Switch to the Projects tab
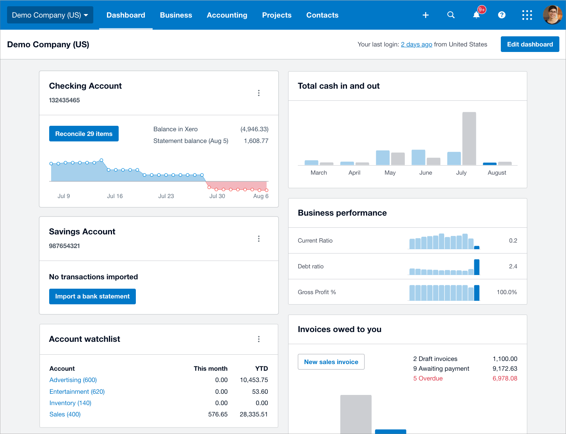The width and height of the screenshot is (566, 434). (x=277, y=15)
